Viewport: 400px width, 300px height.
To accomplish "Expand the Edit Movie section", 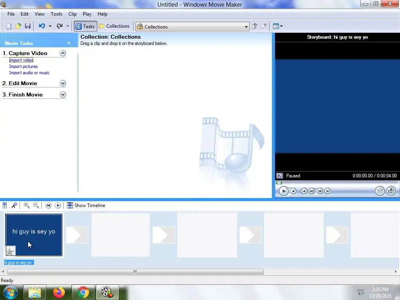I will 63,83.
